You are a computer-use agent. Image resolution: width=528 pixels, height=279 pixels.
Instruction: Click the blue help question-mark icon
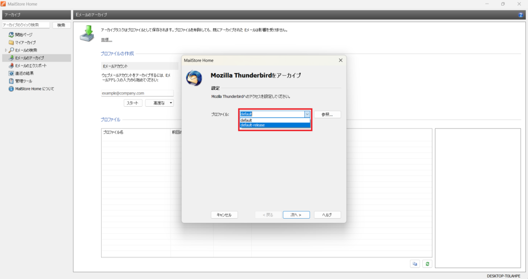click(521, 15)
